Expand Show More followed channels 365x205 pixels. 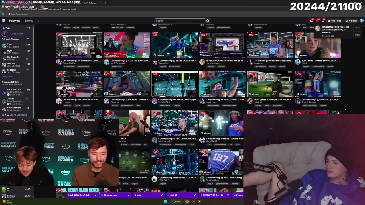tap(7, 77)
